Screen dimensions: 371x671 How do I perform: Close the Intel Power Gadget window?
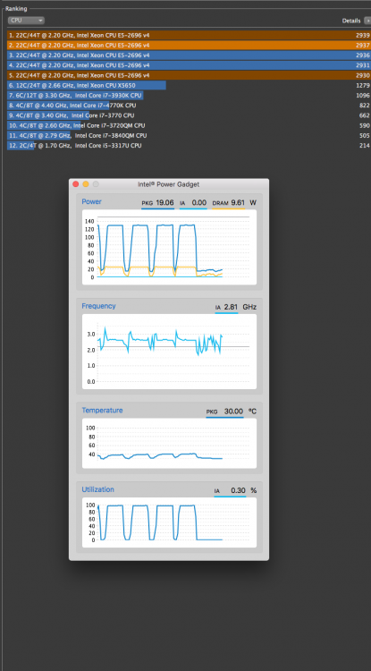[76, 184]
